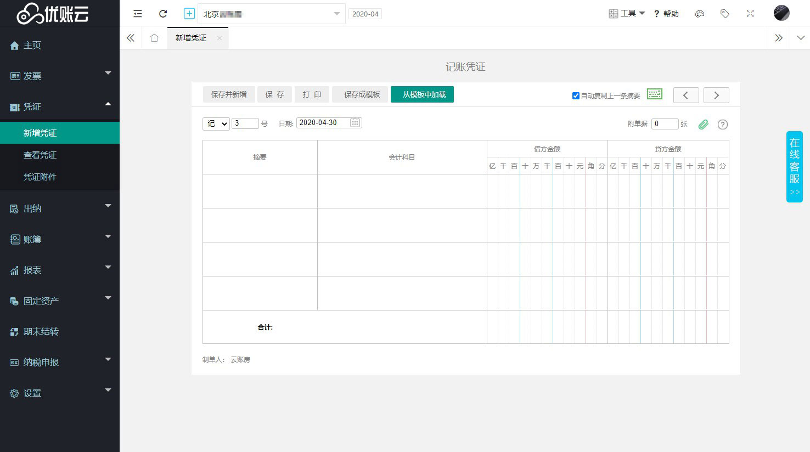Click the circled question mark help icon
Image resolution: width=810 pixels, height=452 pixels.
(x=723, y=125)
